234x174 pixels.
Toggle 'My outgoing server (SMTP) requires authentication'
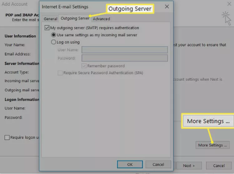pyautogui.click(x=47, y=28)
